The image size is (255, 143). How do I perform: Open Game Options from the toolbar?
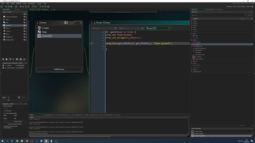point(33,7)
